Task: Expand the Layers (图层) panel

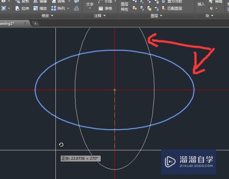Action: (x=156, y=16)
